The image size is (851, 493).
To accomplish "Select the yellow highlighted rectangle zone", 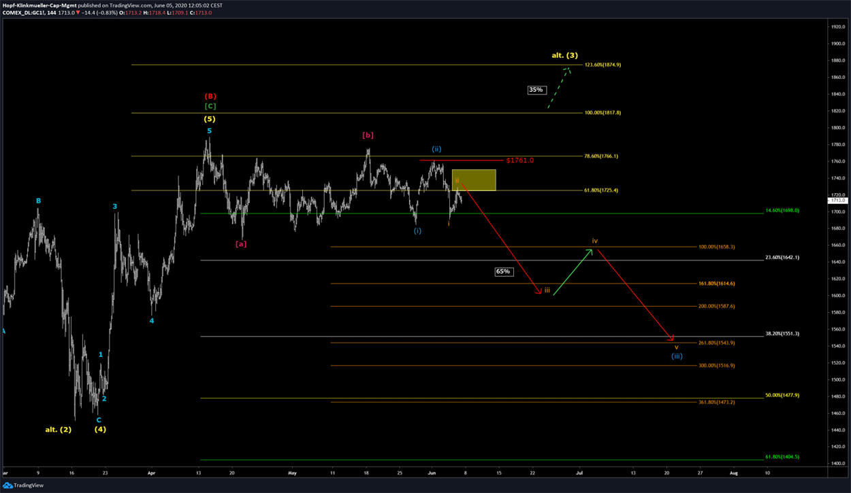I will tap(474, 180).
